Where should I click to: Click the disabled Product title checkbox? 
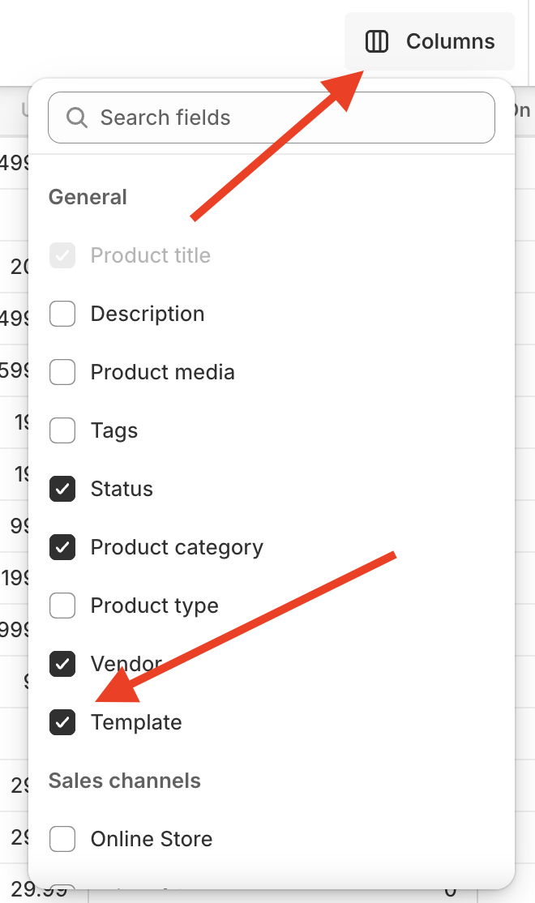[x=62, y=255]
